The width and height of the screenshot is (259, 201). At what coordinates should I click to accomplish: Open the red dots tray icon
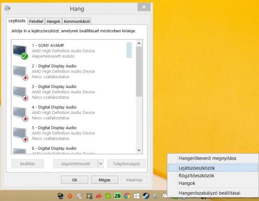98,196
